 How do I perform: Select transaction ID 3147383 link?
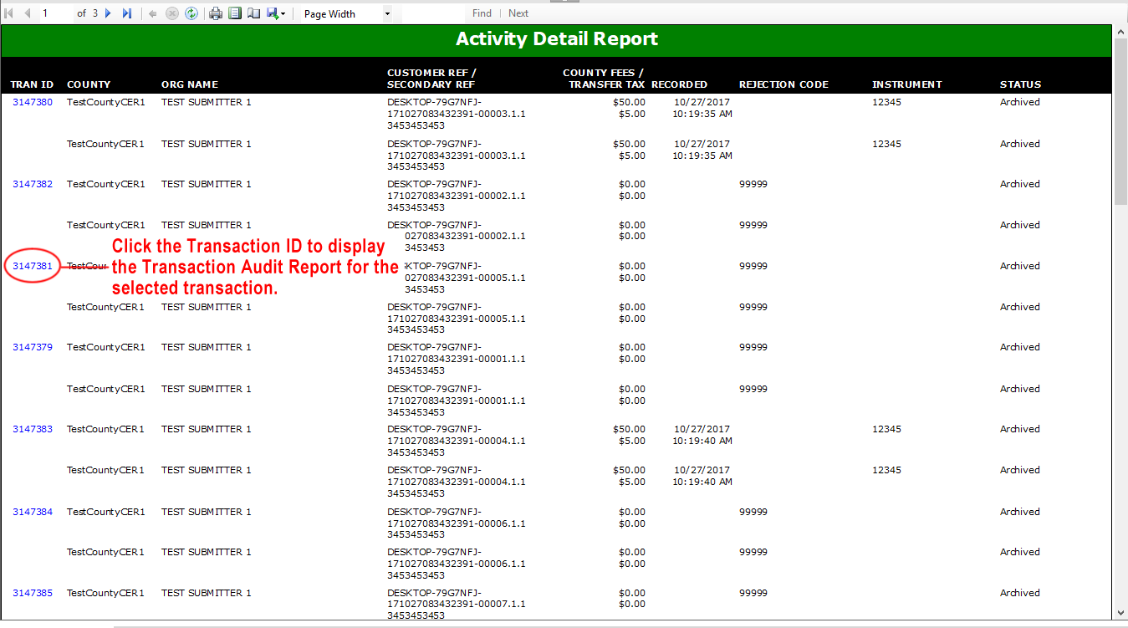coord(33,429)
